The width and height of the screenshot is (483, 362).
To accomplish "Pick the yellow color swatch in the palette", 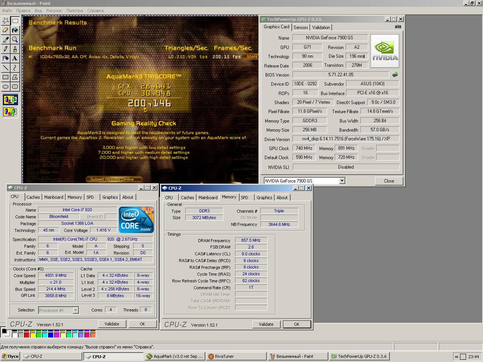I will tap(32, 334).
